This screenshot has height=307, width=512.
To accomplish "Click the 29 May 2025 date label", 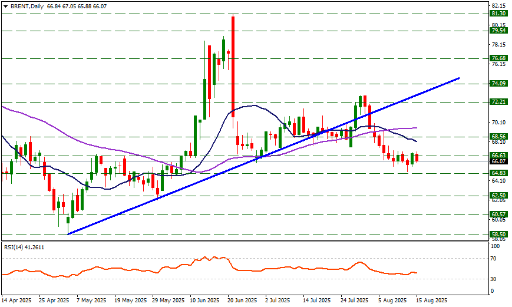I will click(168, 300).
